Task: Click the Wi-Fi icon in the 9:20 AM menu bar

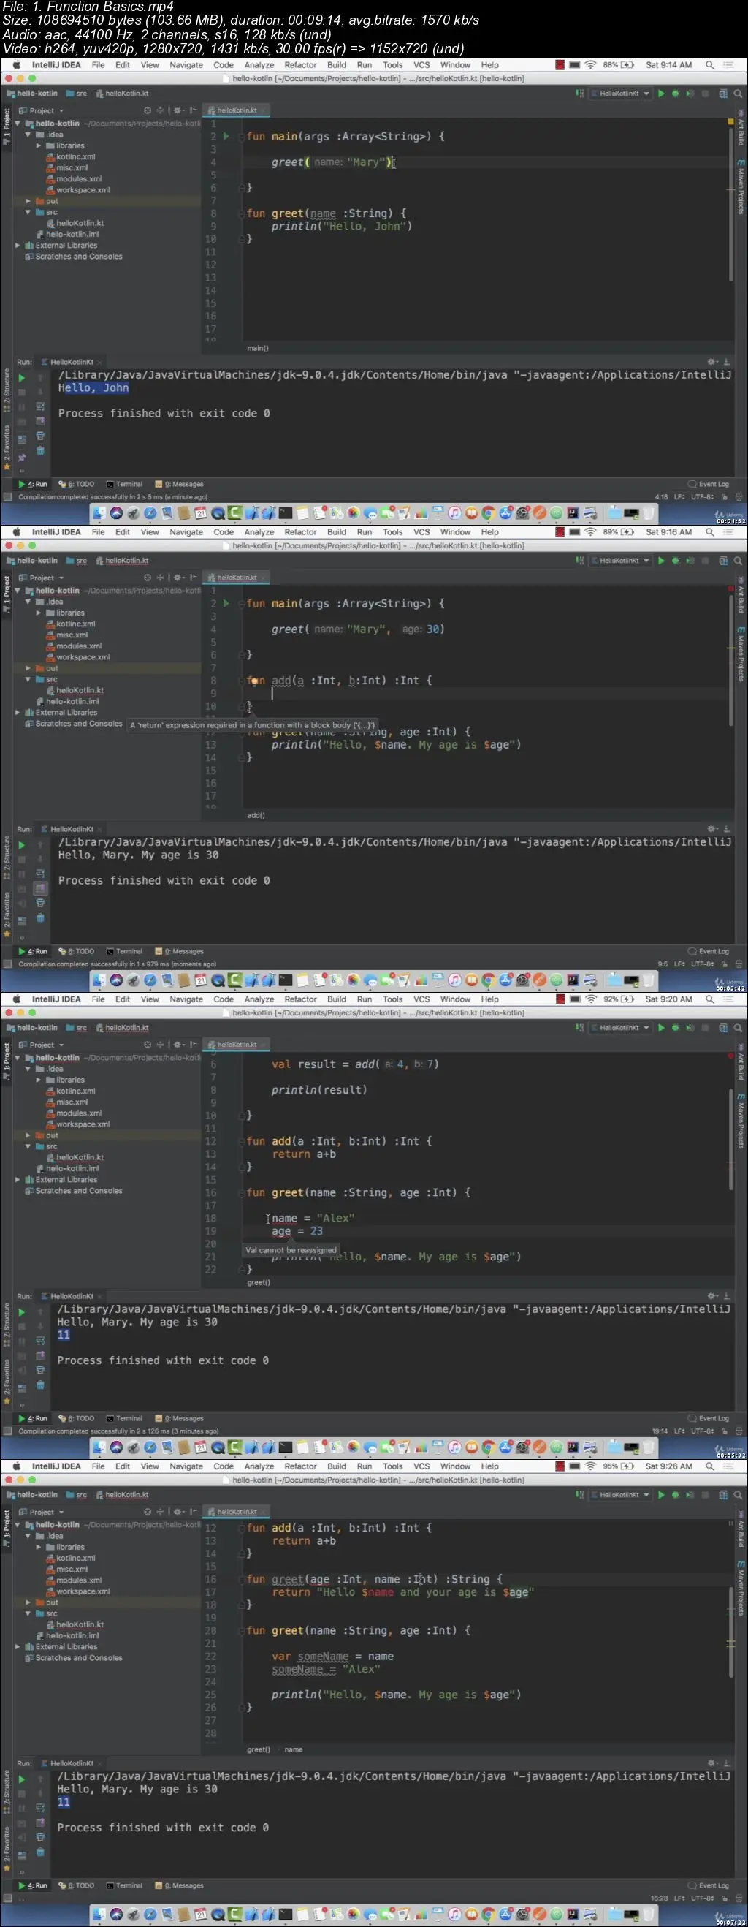Action: point(590,999)
